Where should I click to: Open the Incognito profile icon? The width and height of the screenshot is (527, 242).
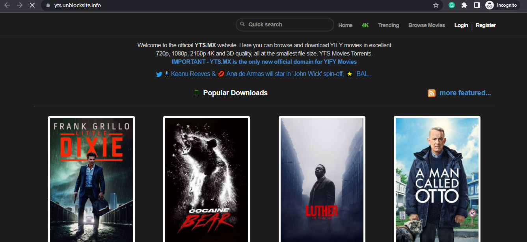tap(489, 5)
